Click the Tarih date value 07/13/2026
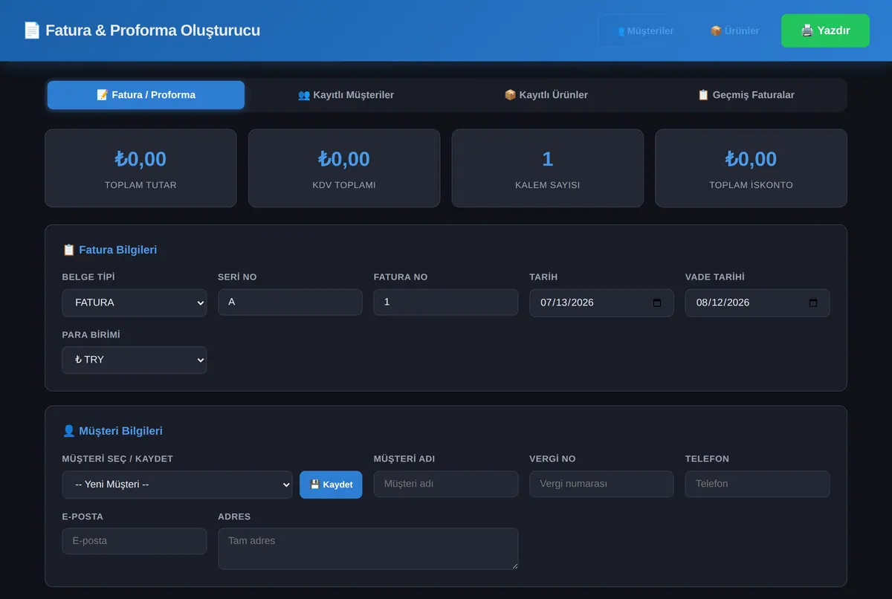The width and height of the screenshot is (892, 599). tap(567, 303)
